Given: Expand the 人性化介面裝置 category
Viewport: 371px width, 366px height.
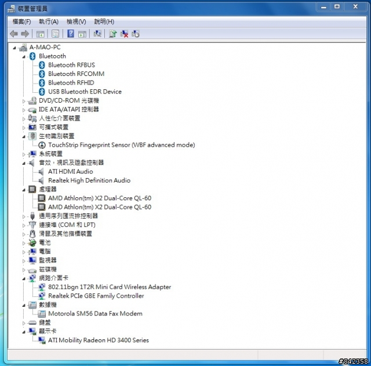Looking at the screenshot, I should tap(24, 119).
